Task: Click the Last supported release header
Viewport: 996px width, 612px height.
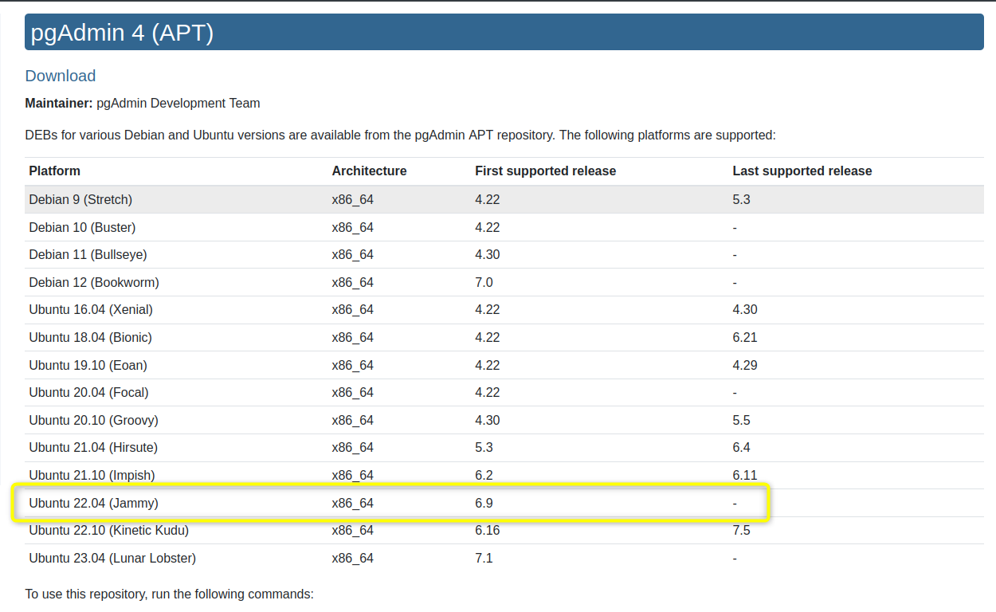Action: (x=802, y=171)
